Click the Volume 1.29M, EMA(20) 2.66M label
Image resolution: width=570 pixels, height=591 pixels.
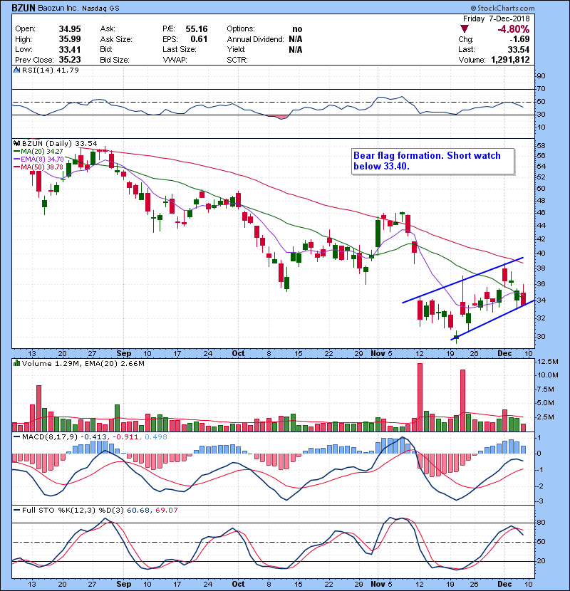point(83,363)
